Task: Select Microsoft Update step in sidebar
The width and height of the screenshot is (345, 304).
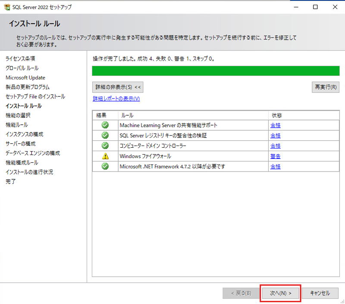Action: click(x=25, y=78)
